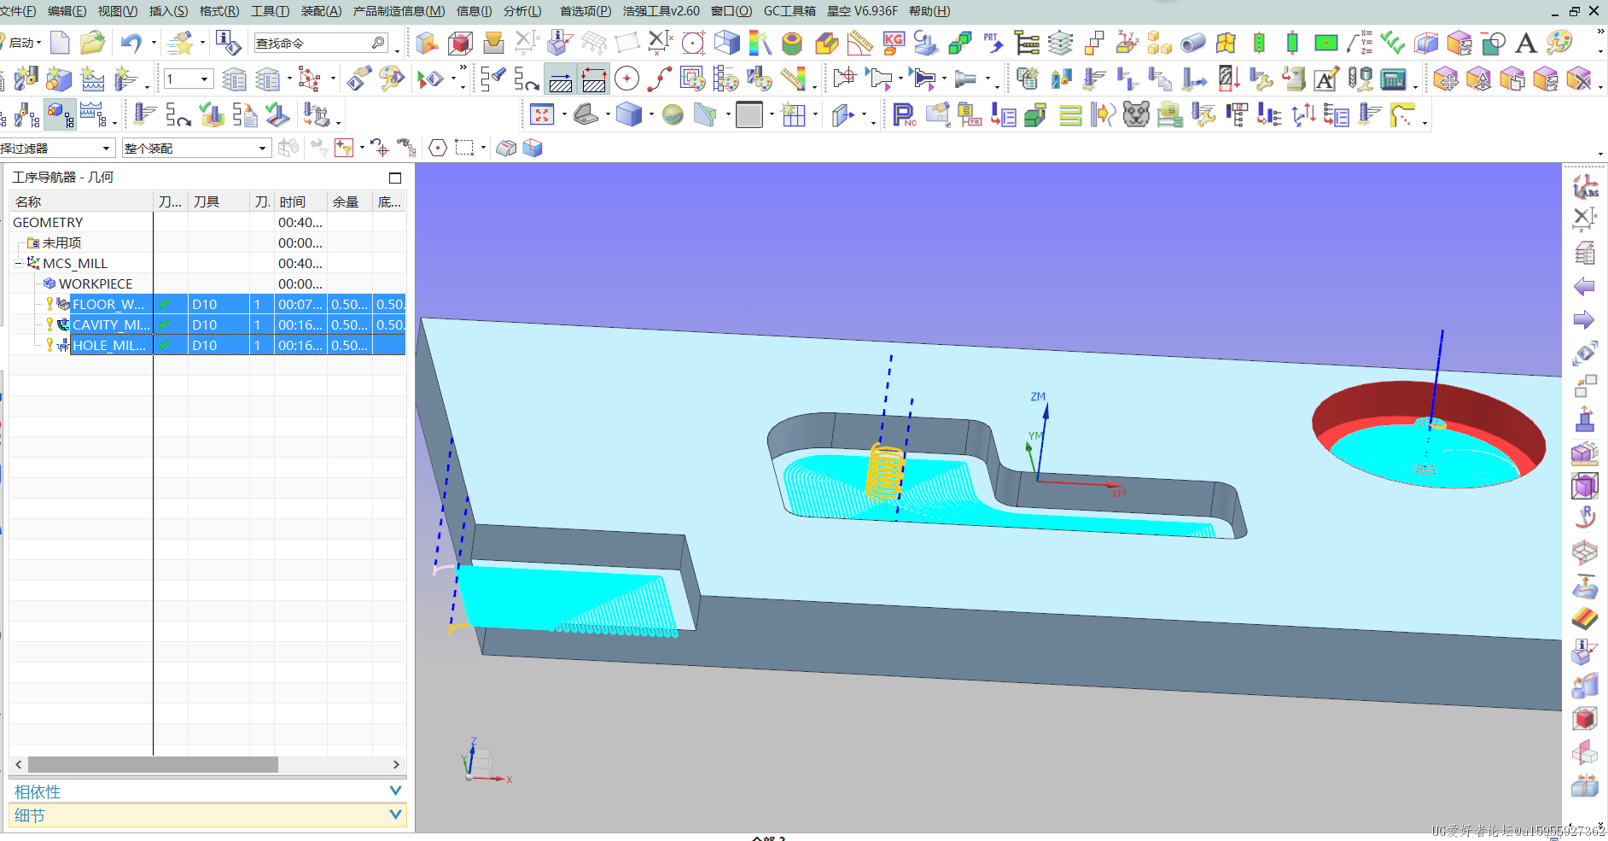1608x841 pixels.
Task: Open the 分析(L) menu
Action: [522, 11]
